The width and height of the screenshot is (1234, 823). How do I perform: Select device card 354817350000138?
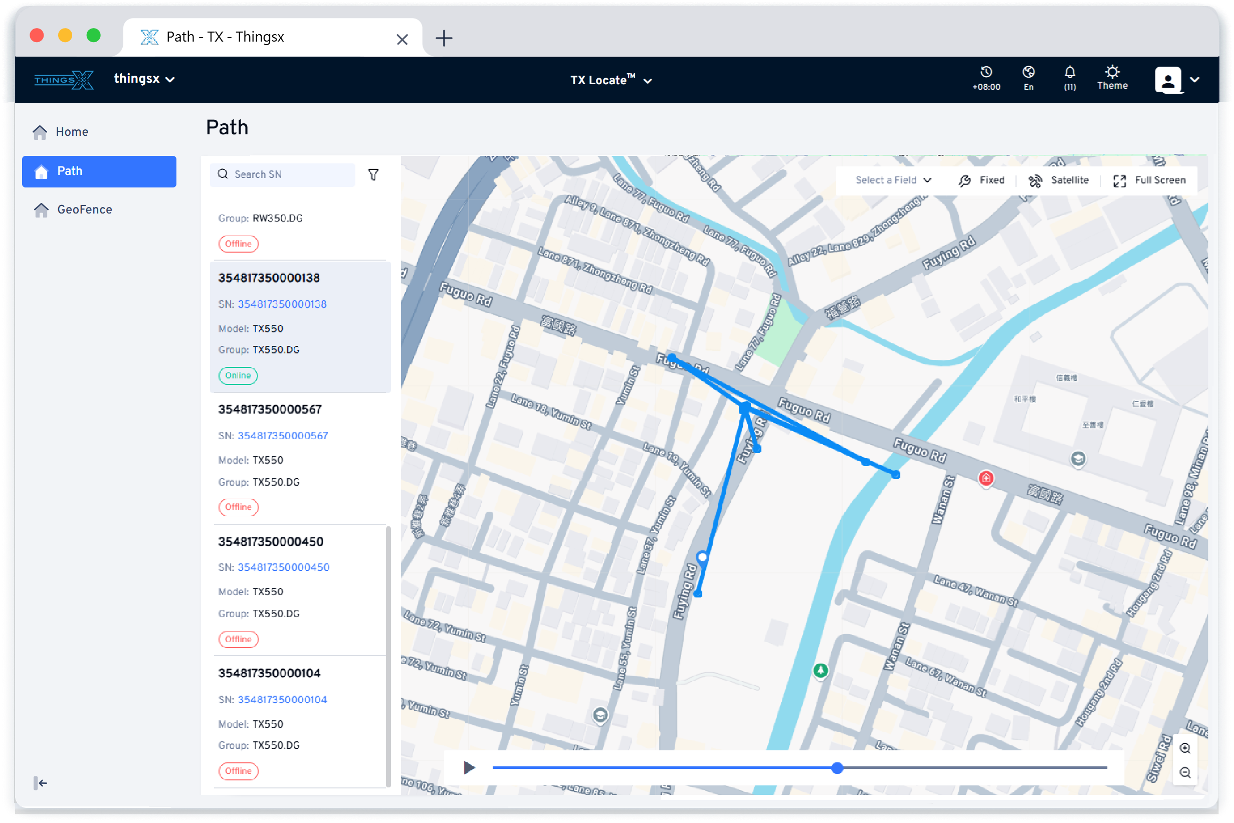[300, 326]
